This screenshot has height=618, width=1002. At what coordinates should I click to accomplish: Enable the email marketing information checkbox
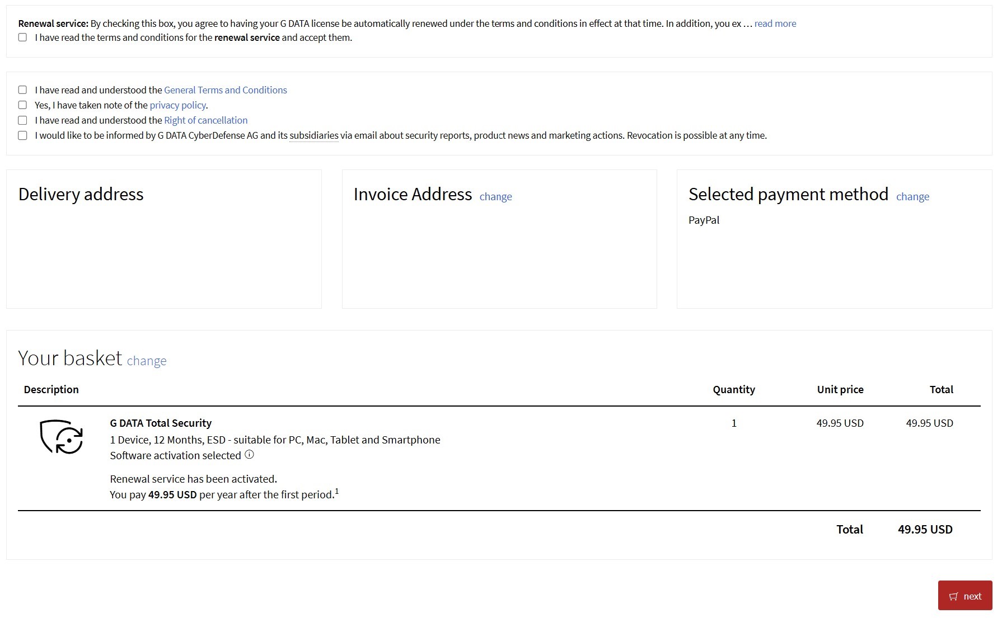point(22,135)
